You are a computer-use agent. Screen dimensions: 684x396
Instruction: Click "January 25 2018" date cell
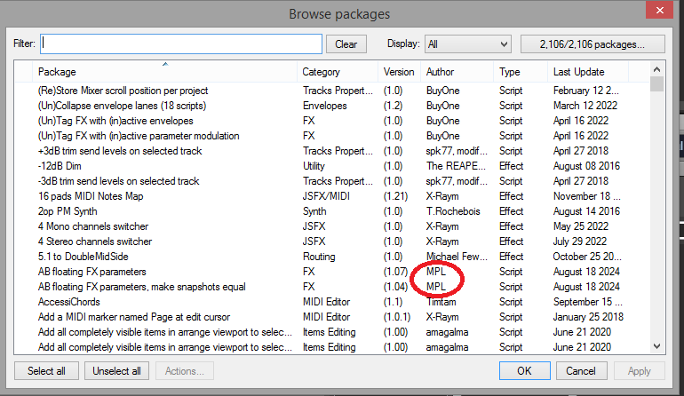pos(588,317)
